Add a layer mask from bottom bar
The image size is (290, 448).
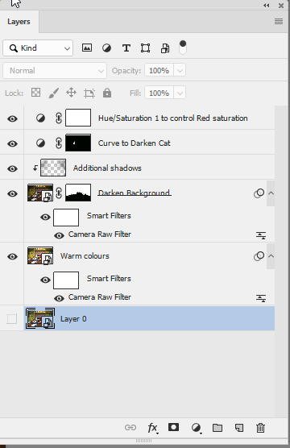(173, 427)
